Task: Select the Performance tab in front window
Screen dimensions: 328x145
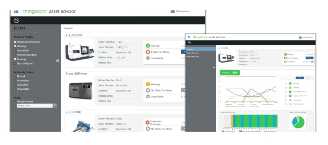Action: [200, 49]
